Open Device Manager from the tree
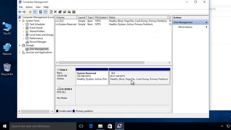This screenshot has height=130, width=231. (38, 42)
